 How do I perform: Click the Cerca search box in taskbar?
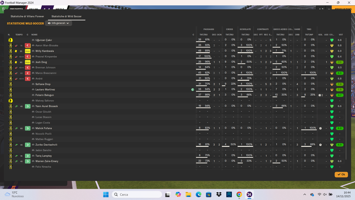point(137,194)
